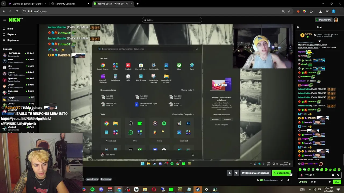Open the volume control in system tray
Image resolution: width=344 pixels, height=193 pixels.
[x=314, y=190]
